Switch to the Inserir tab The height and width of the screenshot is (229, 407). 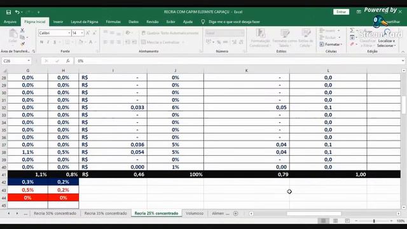(x=58, y=22)
